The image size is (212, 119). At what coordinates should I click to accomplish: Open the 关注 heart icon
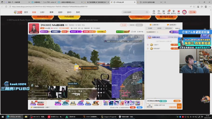159,12
